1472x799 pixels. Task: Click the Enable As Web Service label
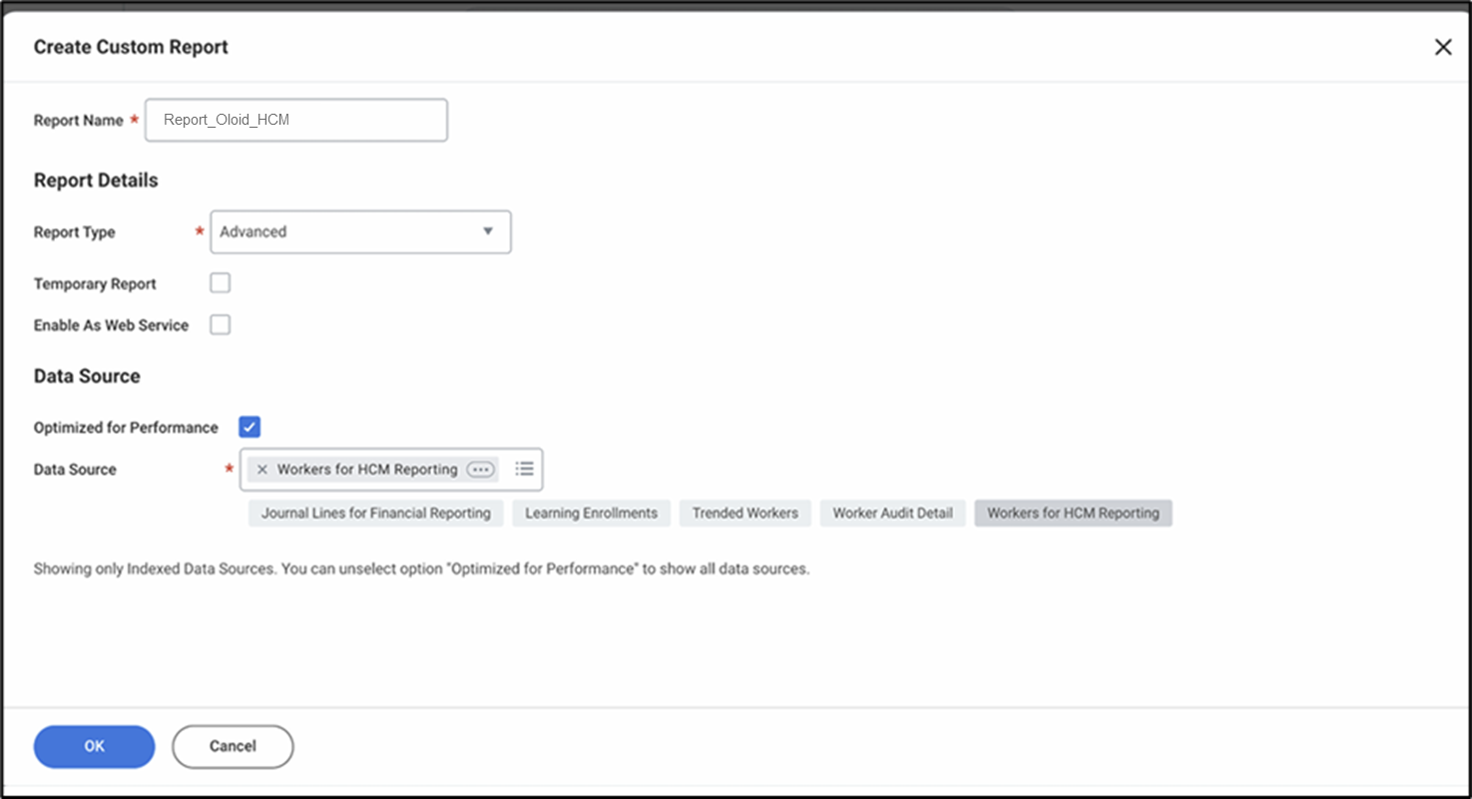pyautogui.click(x=111, y=326)
